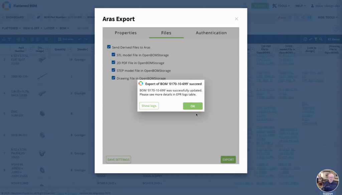The width and height of the screenshot is (342, 195).
Task: Toggle STEP model File in OpenBOMStorage checkbox
Action: pos(114,70)
